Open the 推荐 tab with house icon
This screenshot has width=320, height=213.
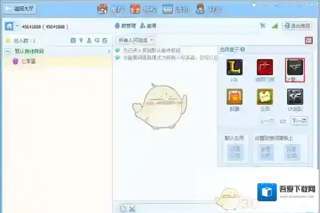tap(110, 9)
